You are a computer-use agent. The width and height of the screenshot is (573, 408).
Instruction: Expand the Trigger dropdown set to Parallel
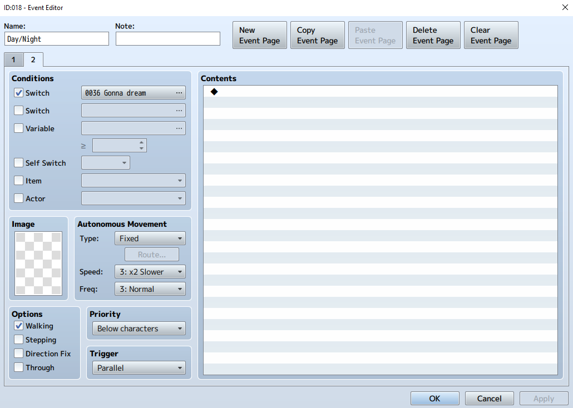pos(139,368)
